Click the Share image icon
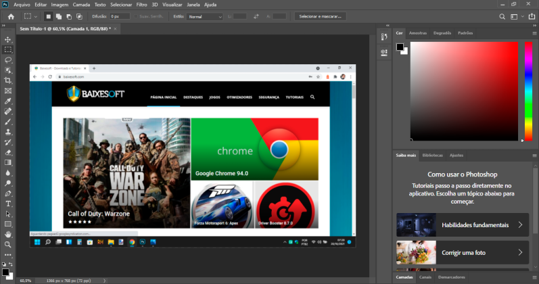The width and height of the screenshot is (539, 284). (532, 16)
